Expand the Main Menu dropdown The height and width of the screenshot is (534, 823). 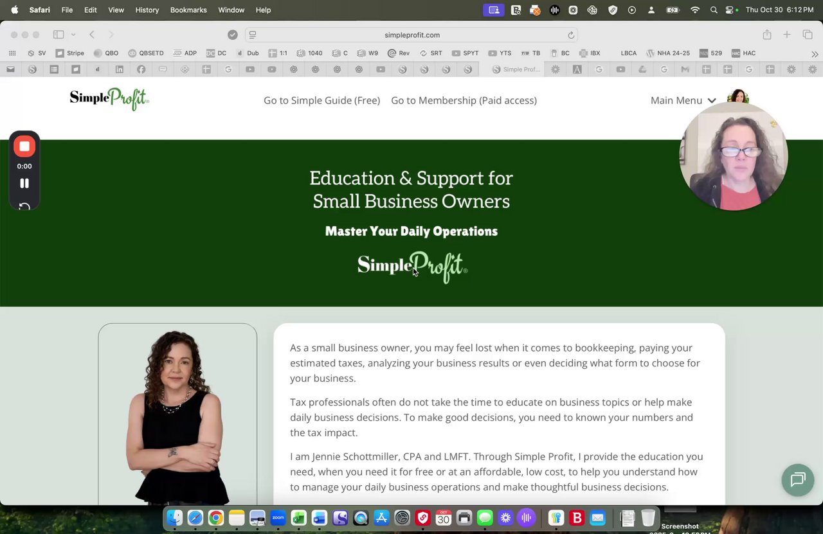[683, 100]
